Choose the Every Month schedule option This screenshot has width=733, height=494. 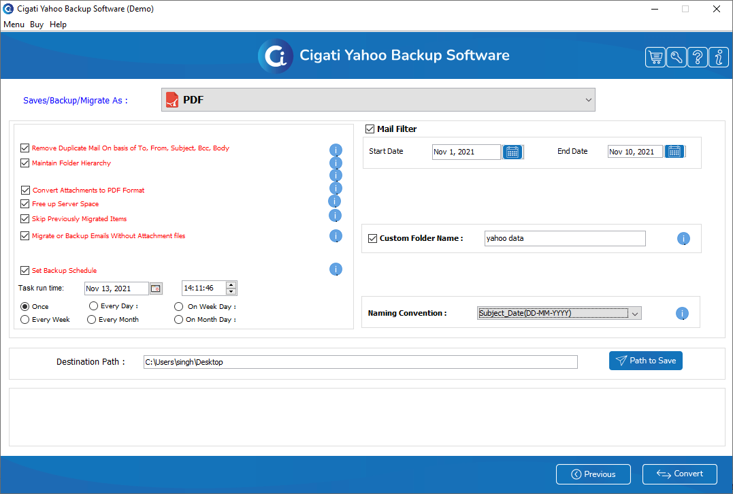(92, 320)
